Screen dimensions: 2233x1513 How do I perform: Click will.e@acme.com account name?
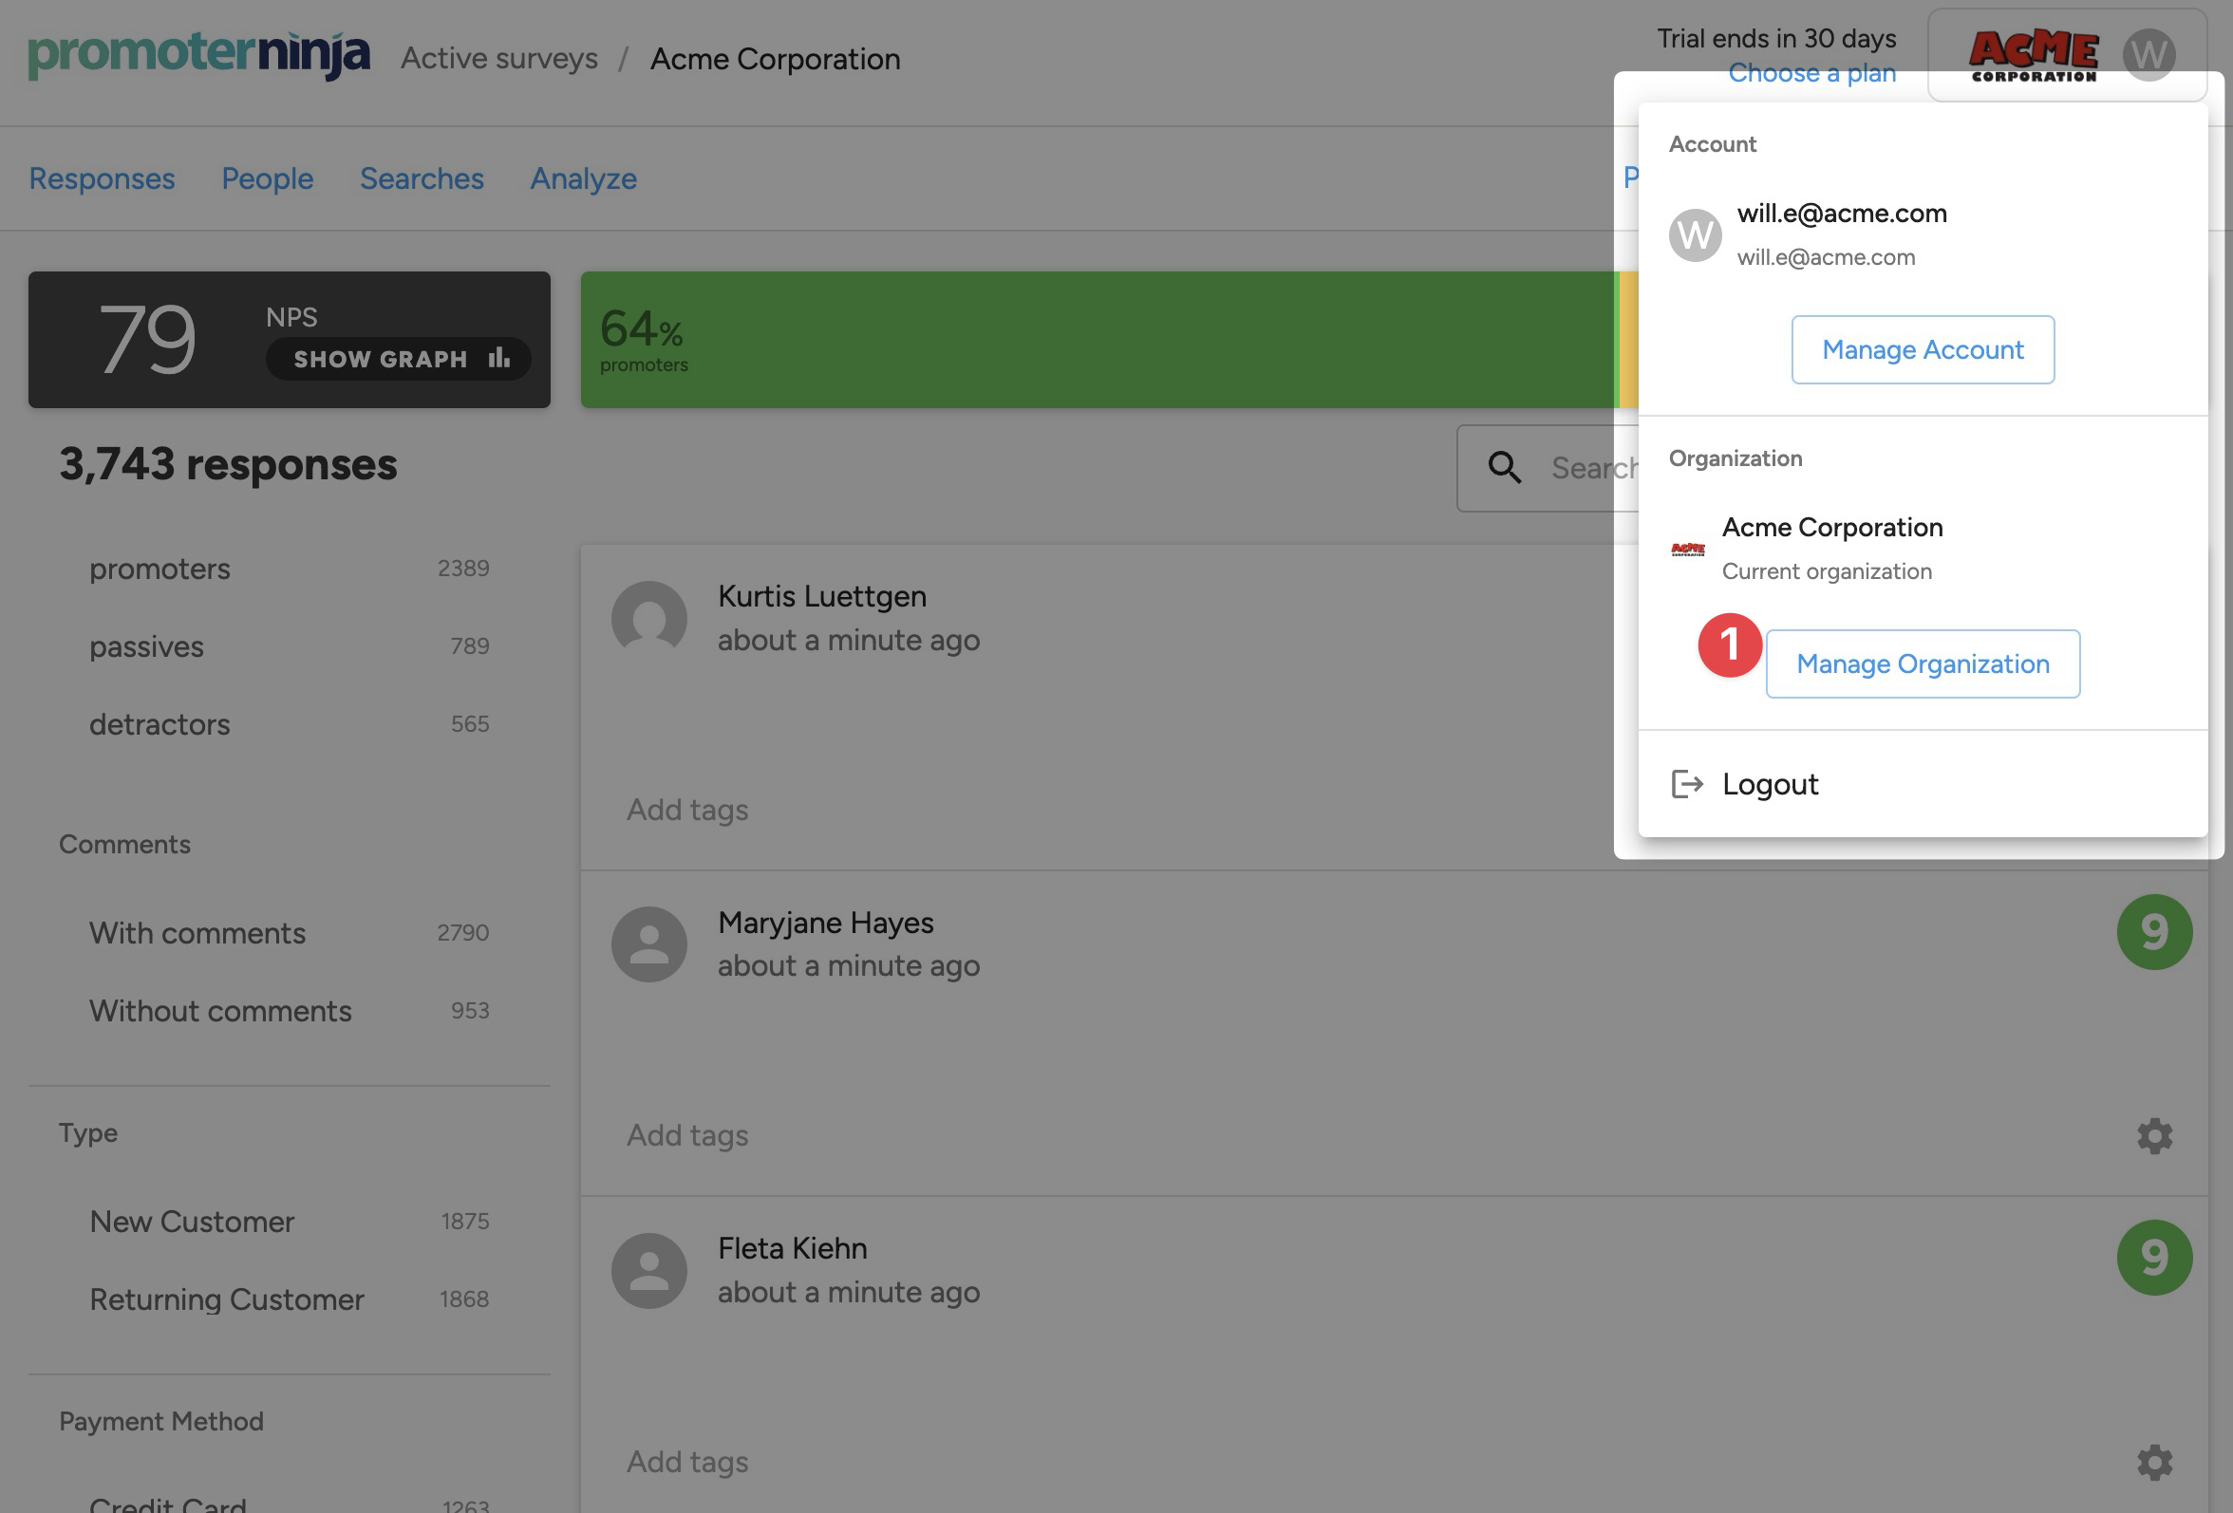pyautogui.click(x=1841, y=214)
